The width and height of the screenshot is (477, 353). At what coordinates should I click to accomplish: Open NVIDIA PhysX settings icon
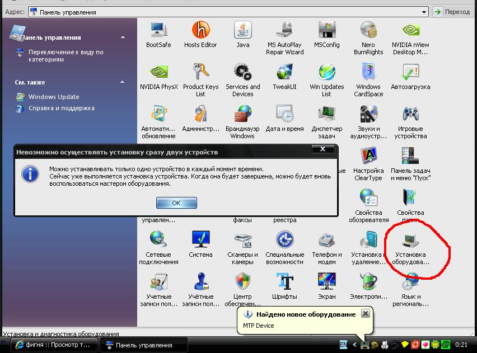coord(158,77)
